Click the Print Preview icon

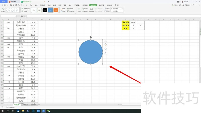[x=19, y=5]
